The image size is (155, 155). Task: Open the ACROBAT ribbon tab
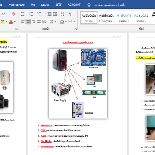[74, 5]
